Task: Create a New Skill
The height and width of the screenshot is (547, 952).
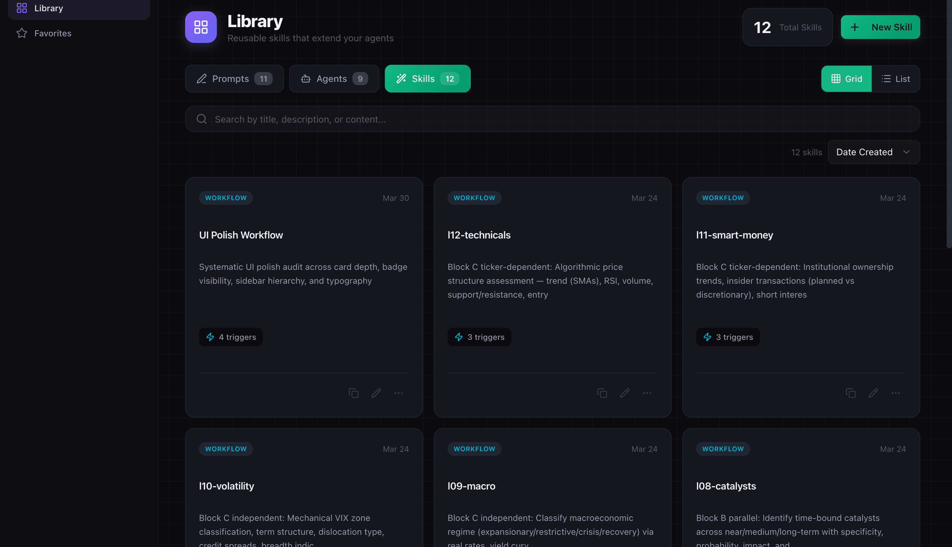Action: (880, 27)
